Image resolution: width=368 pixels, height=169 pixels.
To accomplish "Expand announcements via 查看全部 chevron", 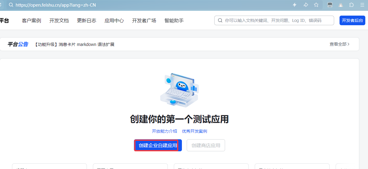I will click(340, 44).
